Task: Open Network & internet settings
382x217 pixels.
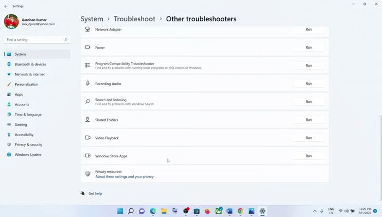Action: 37,74
